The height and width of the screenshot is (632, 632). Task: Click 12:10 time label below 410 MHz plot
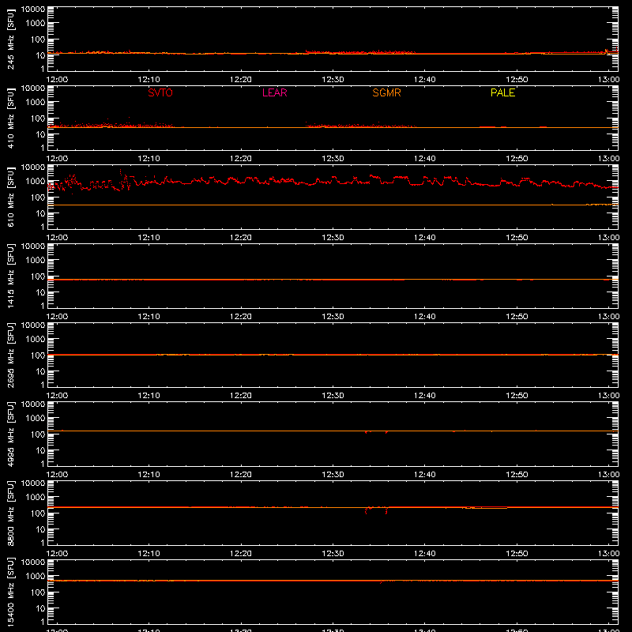[x=149, y=159]
